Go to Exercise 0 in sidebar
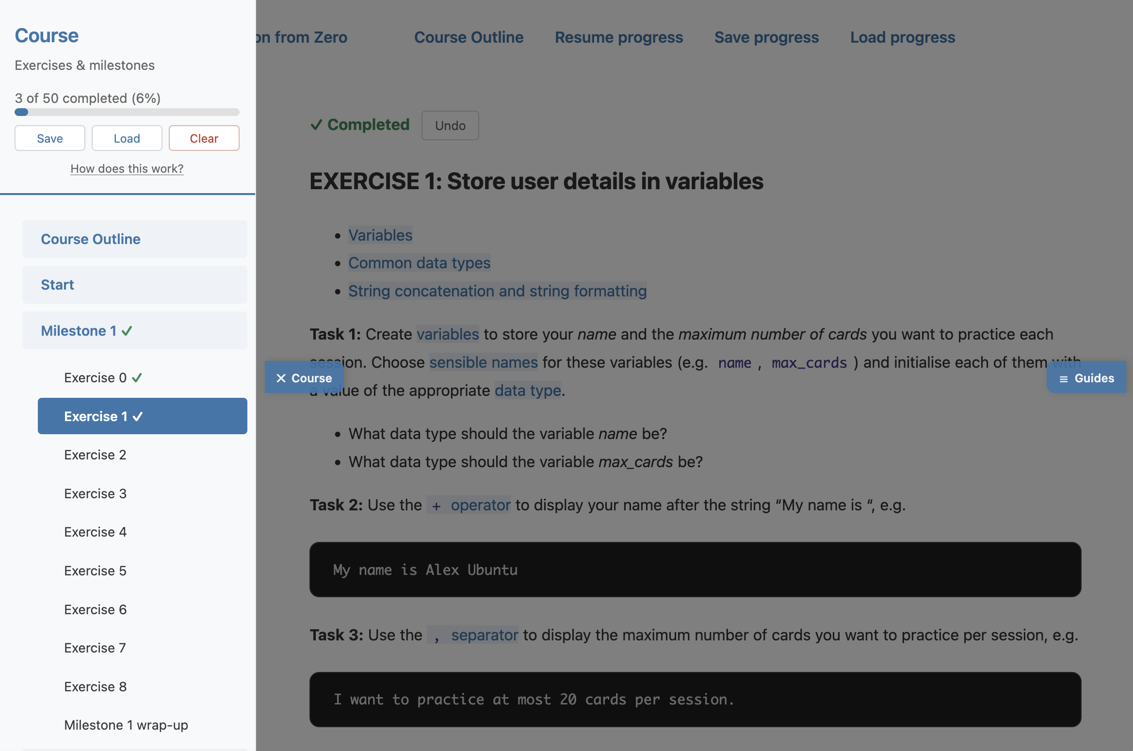Screen dimensions: 1133x751 click(143, 377)
